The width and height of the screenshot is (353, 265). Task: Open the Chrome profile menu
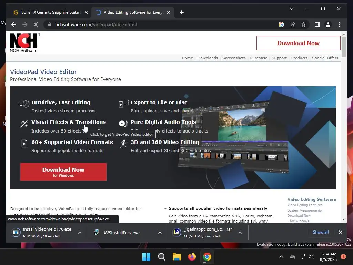coord(328,24)
